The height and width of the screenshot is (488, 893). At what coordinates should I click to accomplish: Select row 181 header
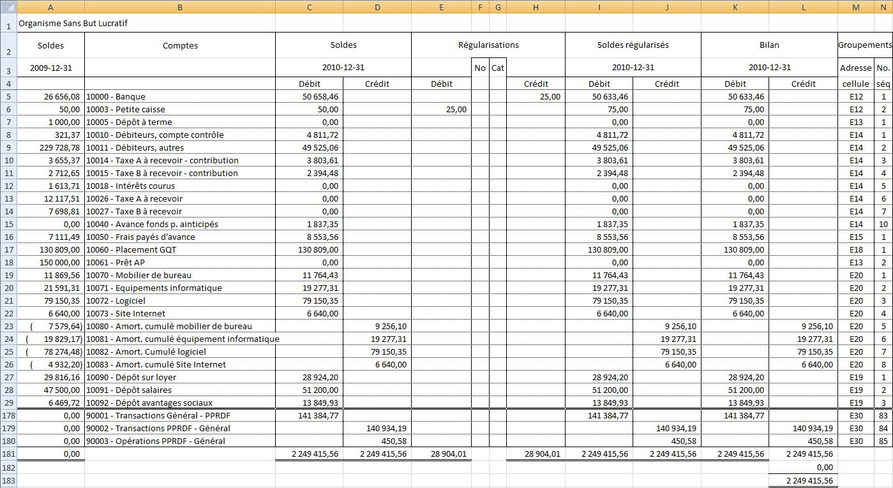pyautogui.click(x=8, y=454)
